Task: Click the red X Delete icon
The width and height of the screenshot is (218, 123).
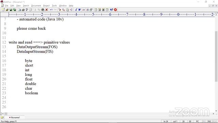Action: (x=47, y=10)
